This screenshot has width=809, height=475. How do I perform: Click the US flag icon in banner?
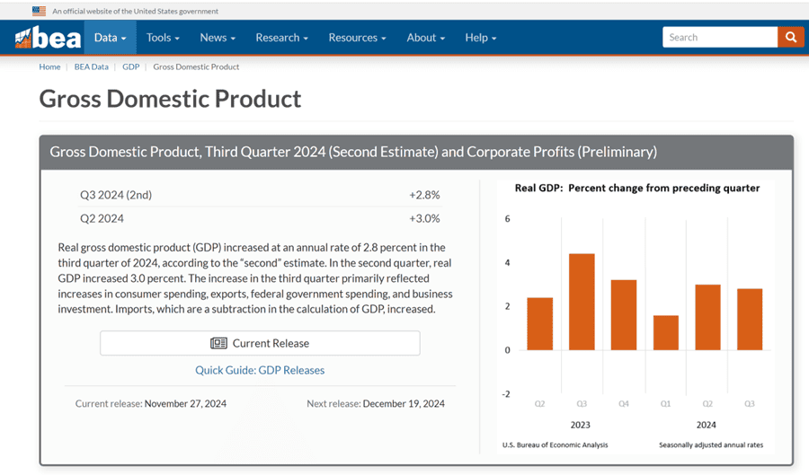pyautogui.click(x=39, y=11)
